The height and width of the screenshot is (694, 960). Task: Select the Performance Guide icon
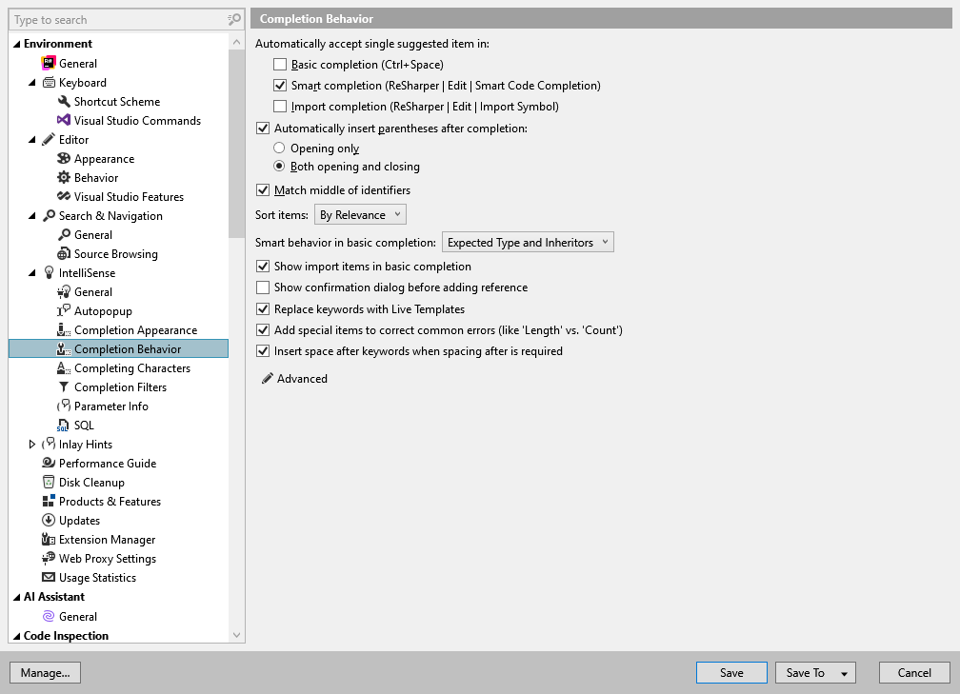(48, 463)
